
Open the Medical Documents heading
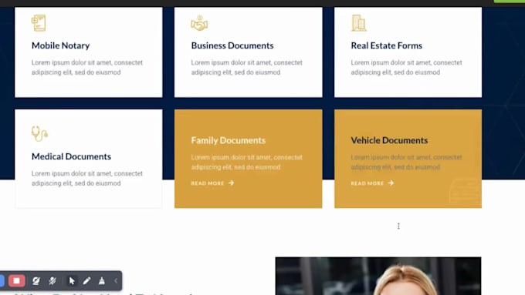pos(71,156)
